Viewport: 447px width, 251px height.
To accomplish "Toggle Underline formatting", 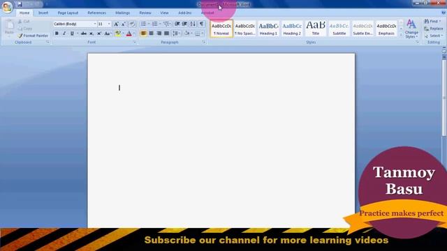I will click(x=72, y=33).
